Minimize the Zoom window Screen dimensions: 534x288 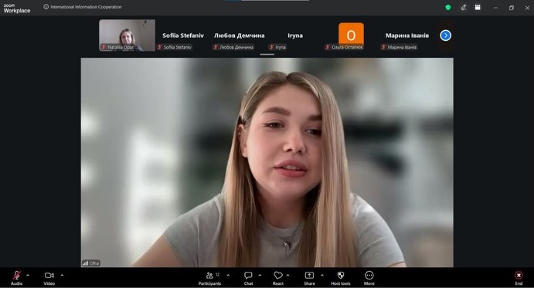click(x=495, y=8)
